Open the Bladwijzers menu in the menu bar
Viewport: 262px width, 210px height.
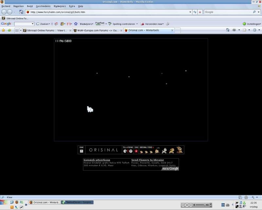pyautogui.click(x=60, y=6)
